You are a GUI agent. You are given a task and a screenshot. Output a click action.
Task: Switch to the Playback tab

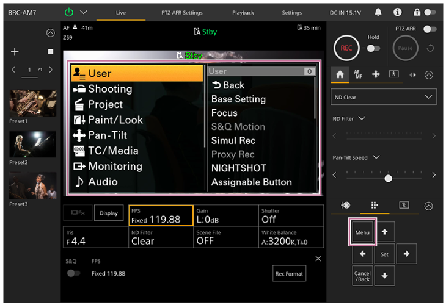(244, 13)
